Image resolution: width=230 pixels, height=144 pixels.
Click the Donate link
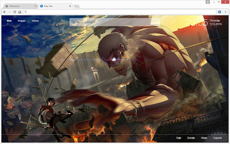pos(191,138)
